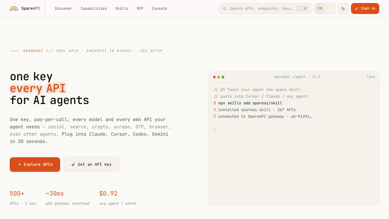Click the APIs · 1 key label
Image resolution: width=389 pixels, height=219 pixels.
click(x=23, y=203)
